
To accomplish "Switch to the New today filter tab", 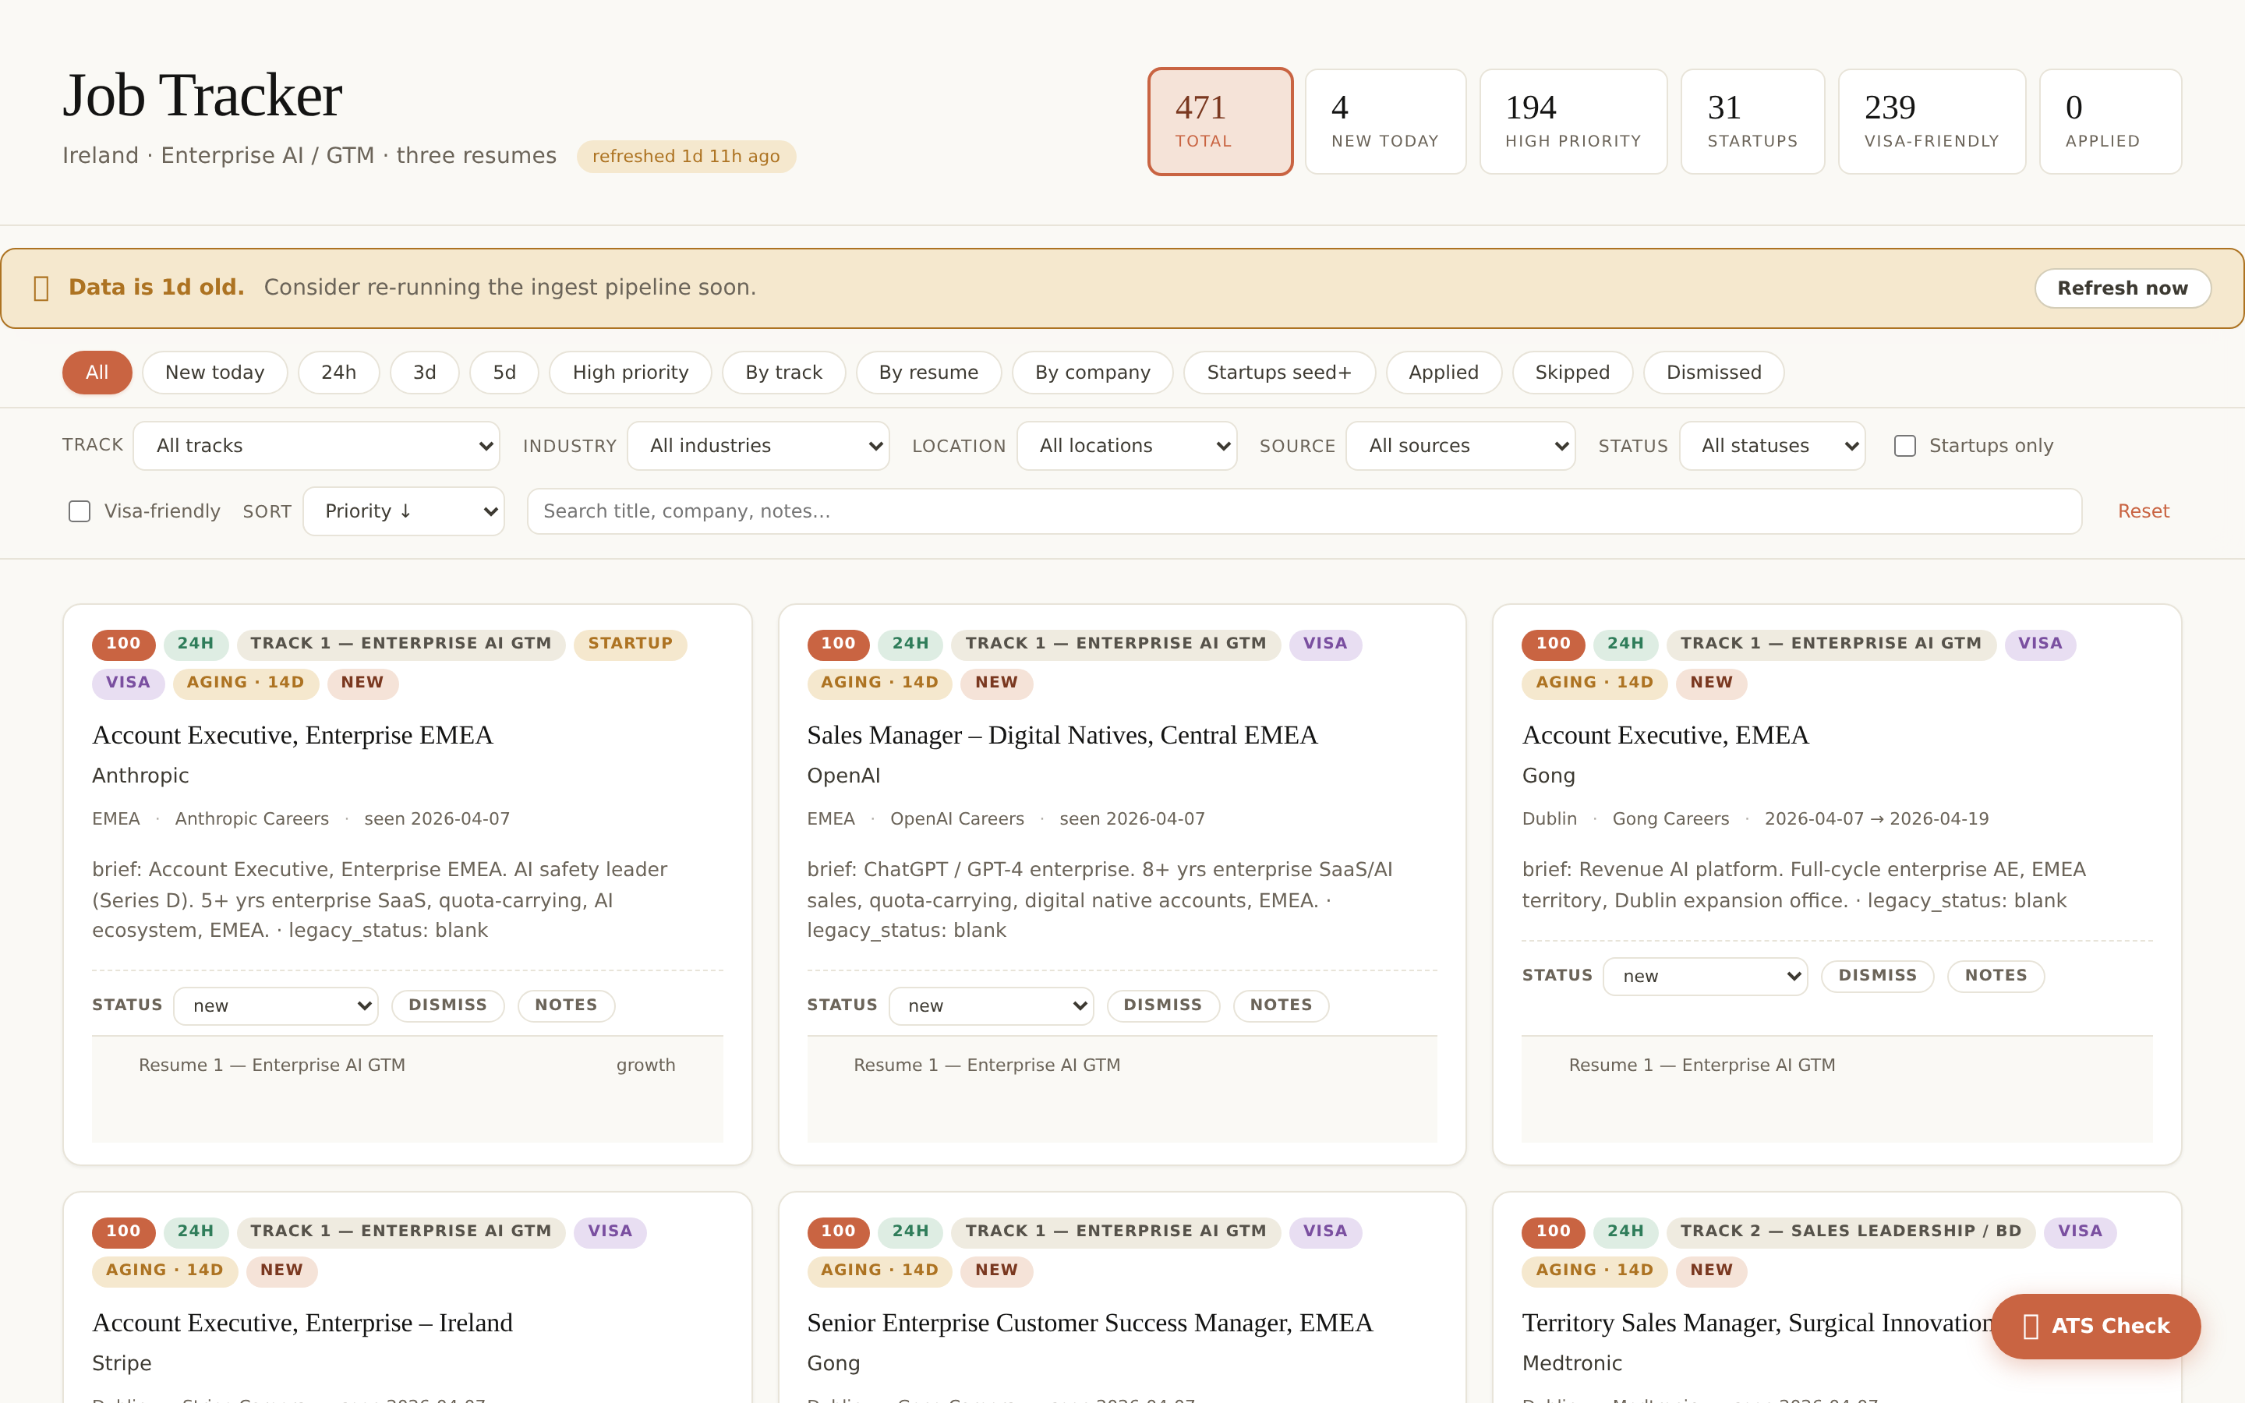I will tap(214, 372).
